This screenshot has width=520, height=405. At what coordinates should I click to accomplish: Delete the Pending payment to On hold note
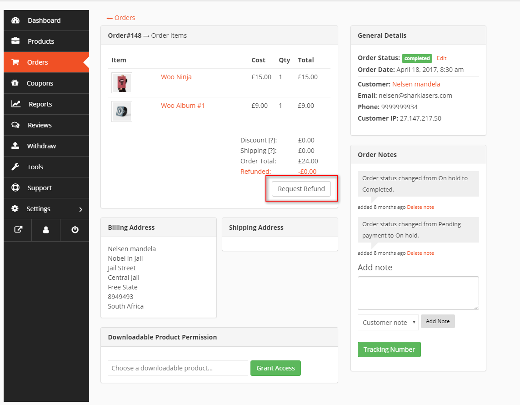(420, 253)
